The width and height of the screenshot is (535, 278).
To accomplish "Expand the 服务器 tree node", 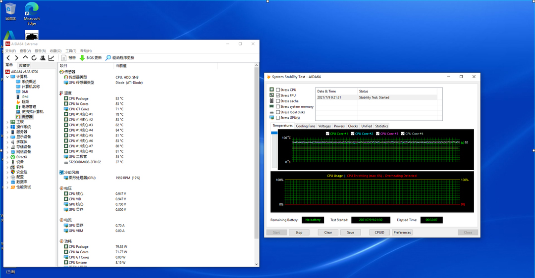I will coord(7,132).
